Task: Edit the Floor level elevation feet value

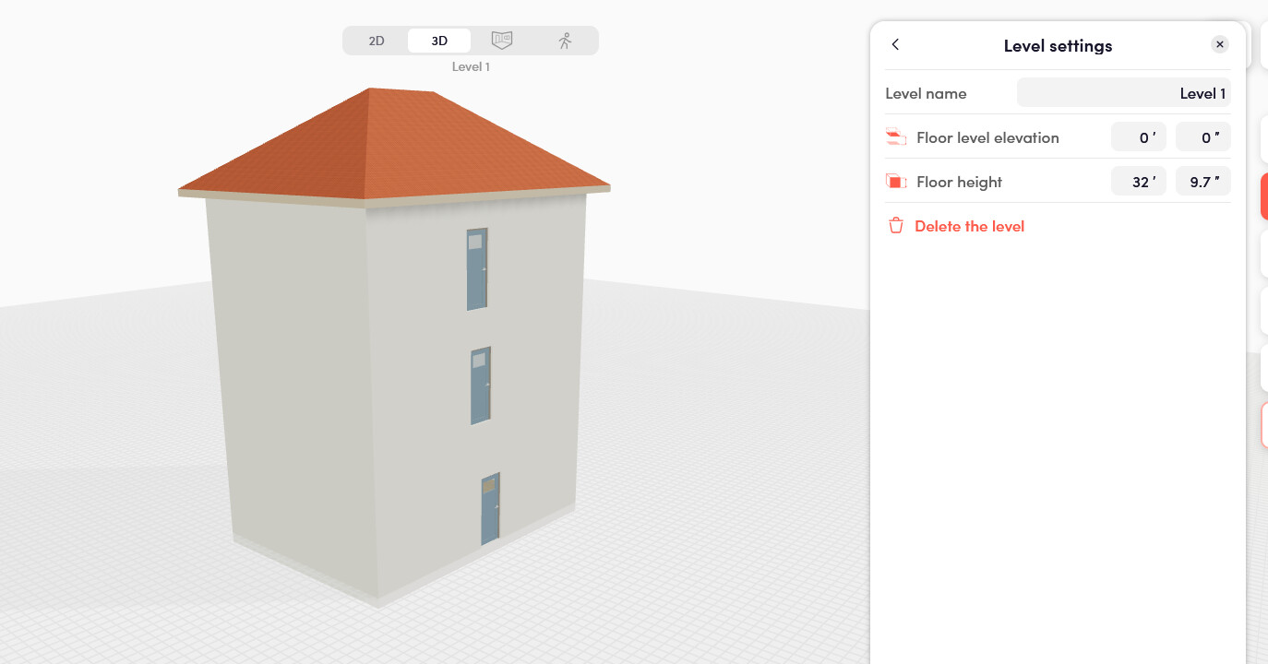Action: [1138, 137]
